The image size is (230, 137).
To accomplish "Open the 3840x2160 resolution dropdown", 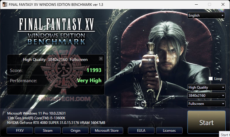I will tap(206, 96).
